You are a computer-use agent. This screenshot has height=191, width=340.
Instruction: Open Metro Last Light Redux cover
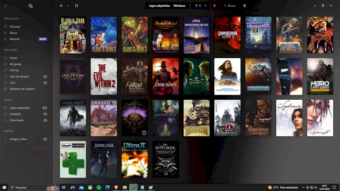pos(320,76)
